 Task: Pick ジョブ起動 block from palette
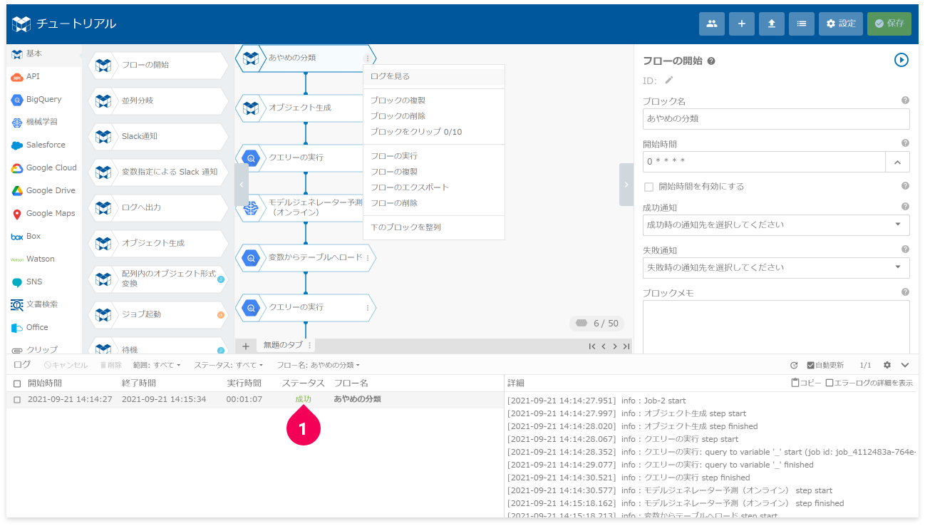[158, 314]
